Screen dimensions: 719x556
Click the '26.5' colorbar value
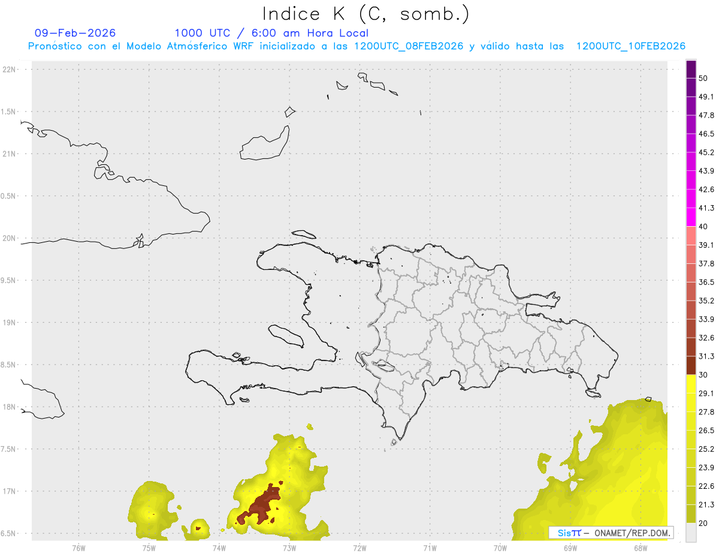click(x=706, y=430)
